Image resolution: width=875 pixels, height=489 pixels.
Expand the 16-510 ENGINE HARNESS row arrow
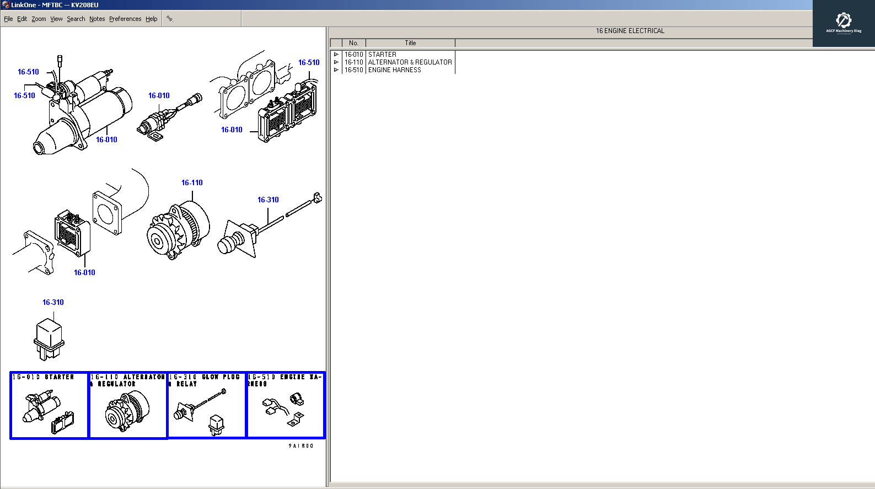336,70
